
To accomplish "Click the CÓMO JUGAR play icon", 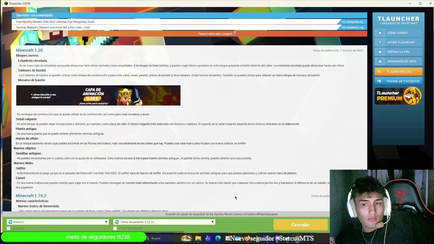I will tap(380, 33).
